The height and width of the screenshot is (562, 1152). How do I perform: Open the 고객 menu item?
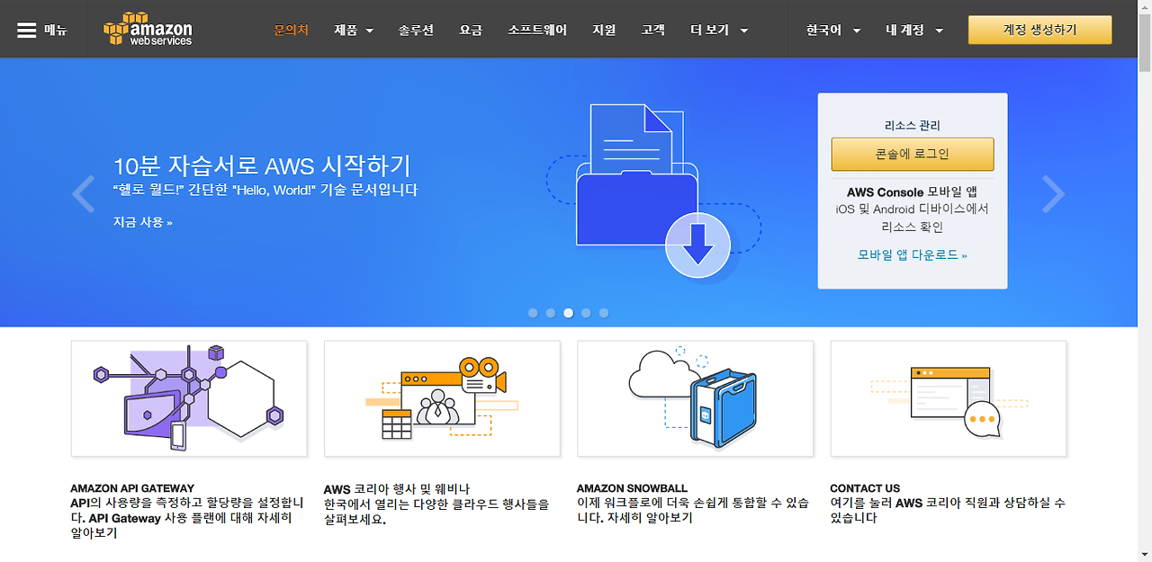[x=653, y=30]
